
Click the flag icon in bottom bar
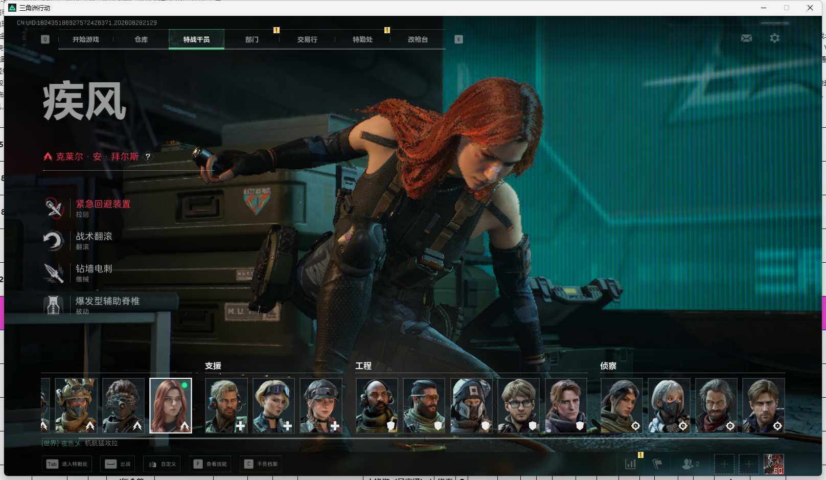click(657, 464)
